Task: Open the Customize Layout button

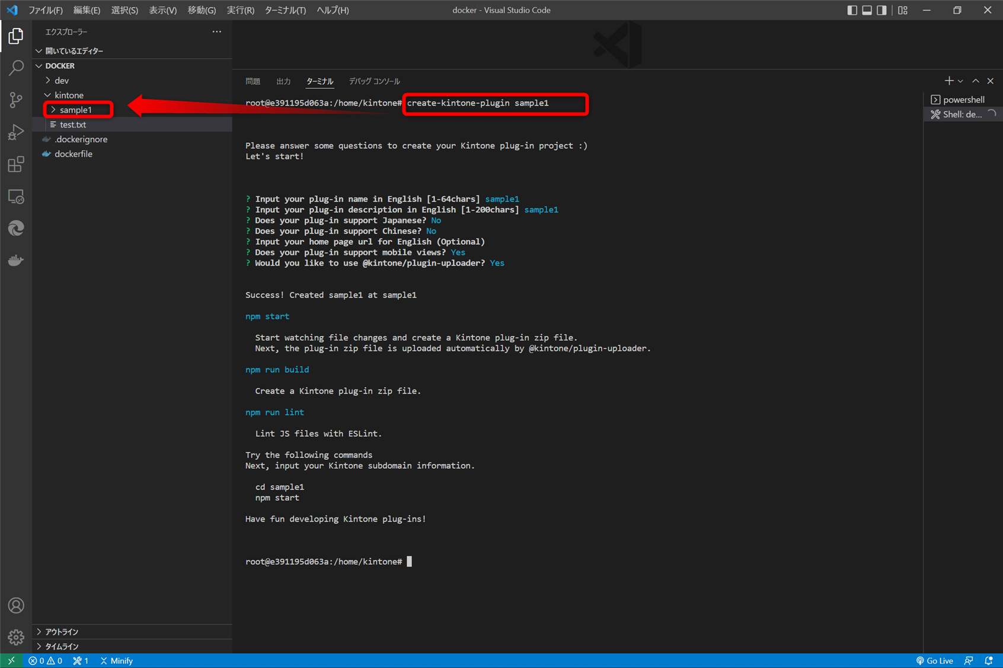Action: coord(903,10)
